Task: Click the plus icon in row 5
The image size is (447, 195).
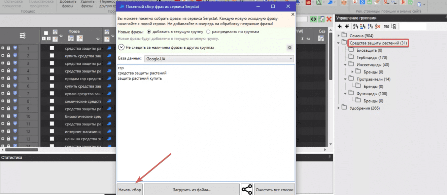Action: coord(3,78)
